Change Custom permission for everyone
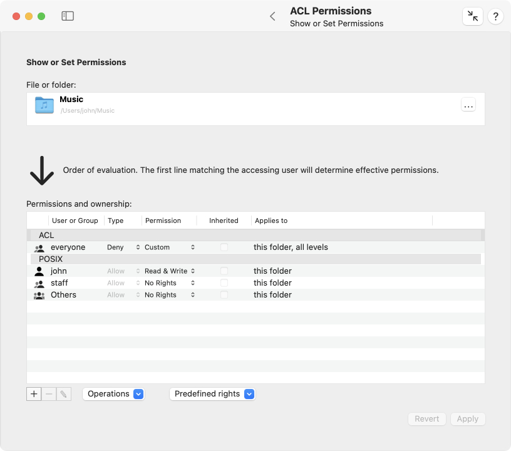Image resolution: width=511 pixels, height=451 pixels. (170, 247)
